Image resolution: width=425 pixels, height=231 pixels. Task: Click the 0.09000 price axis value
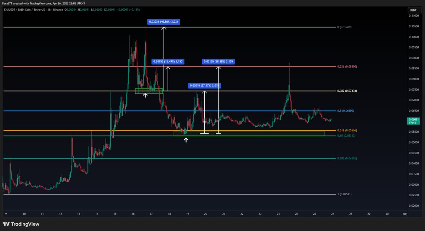coord(414,58)
